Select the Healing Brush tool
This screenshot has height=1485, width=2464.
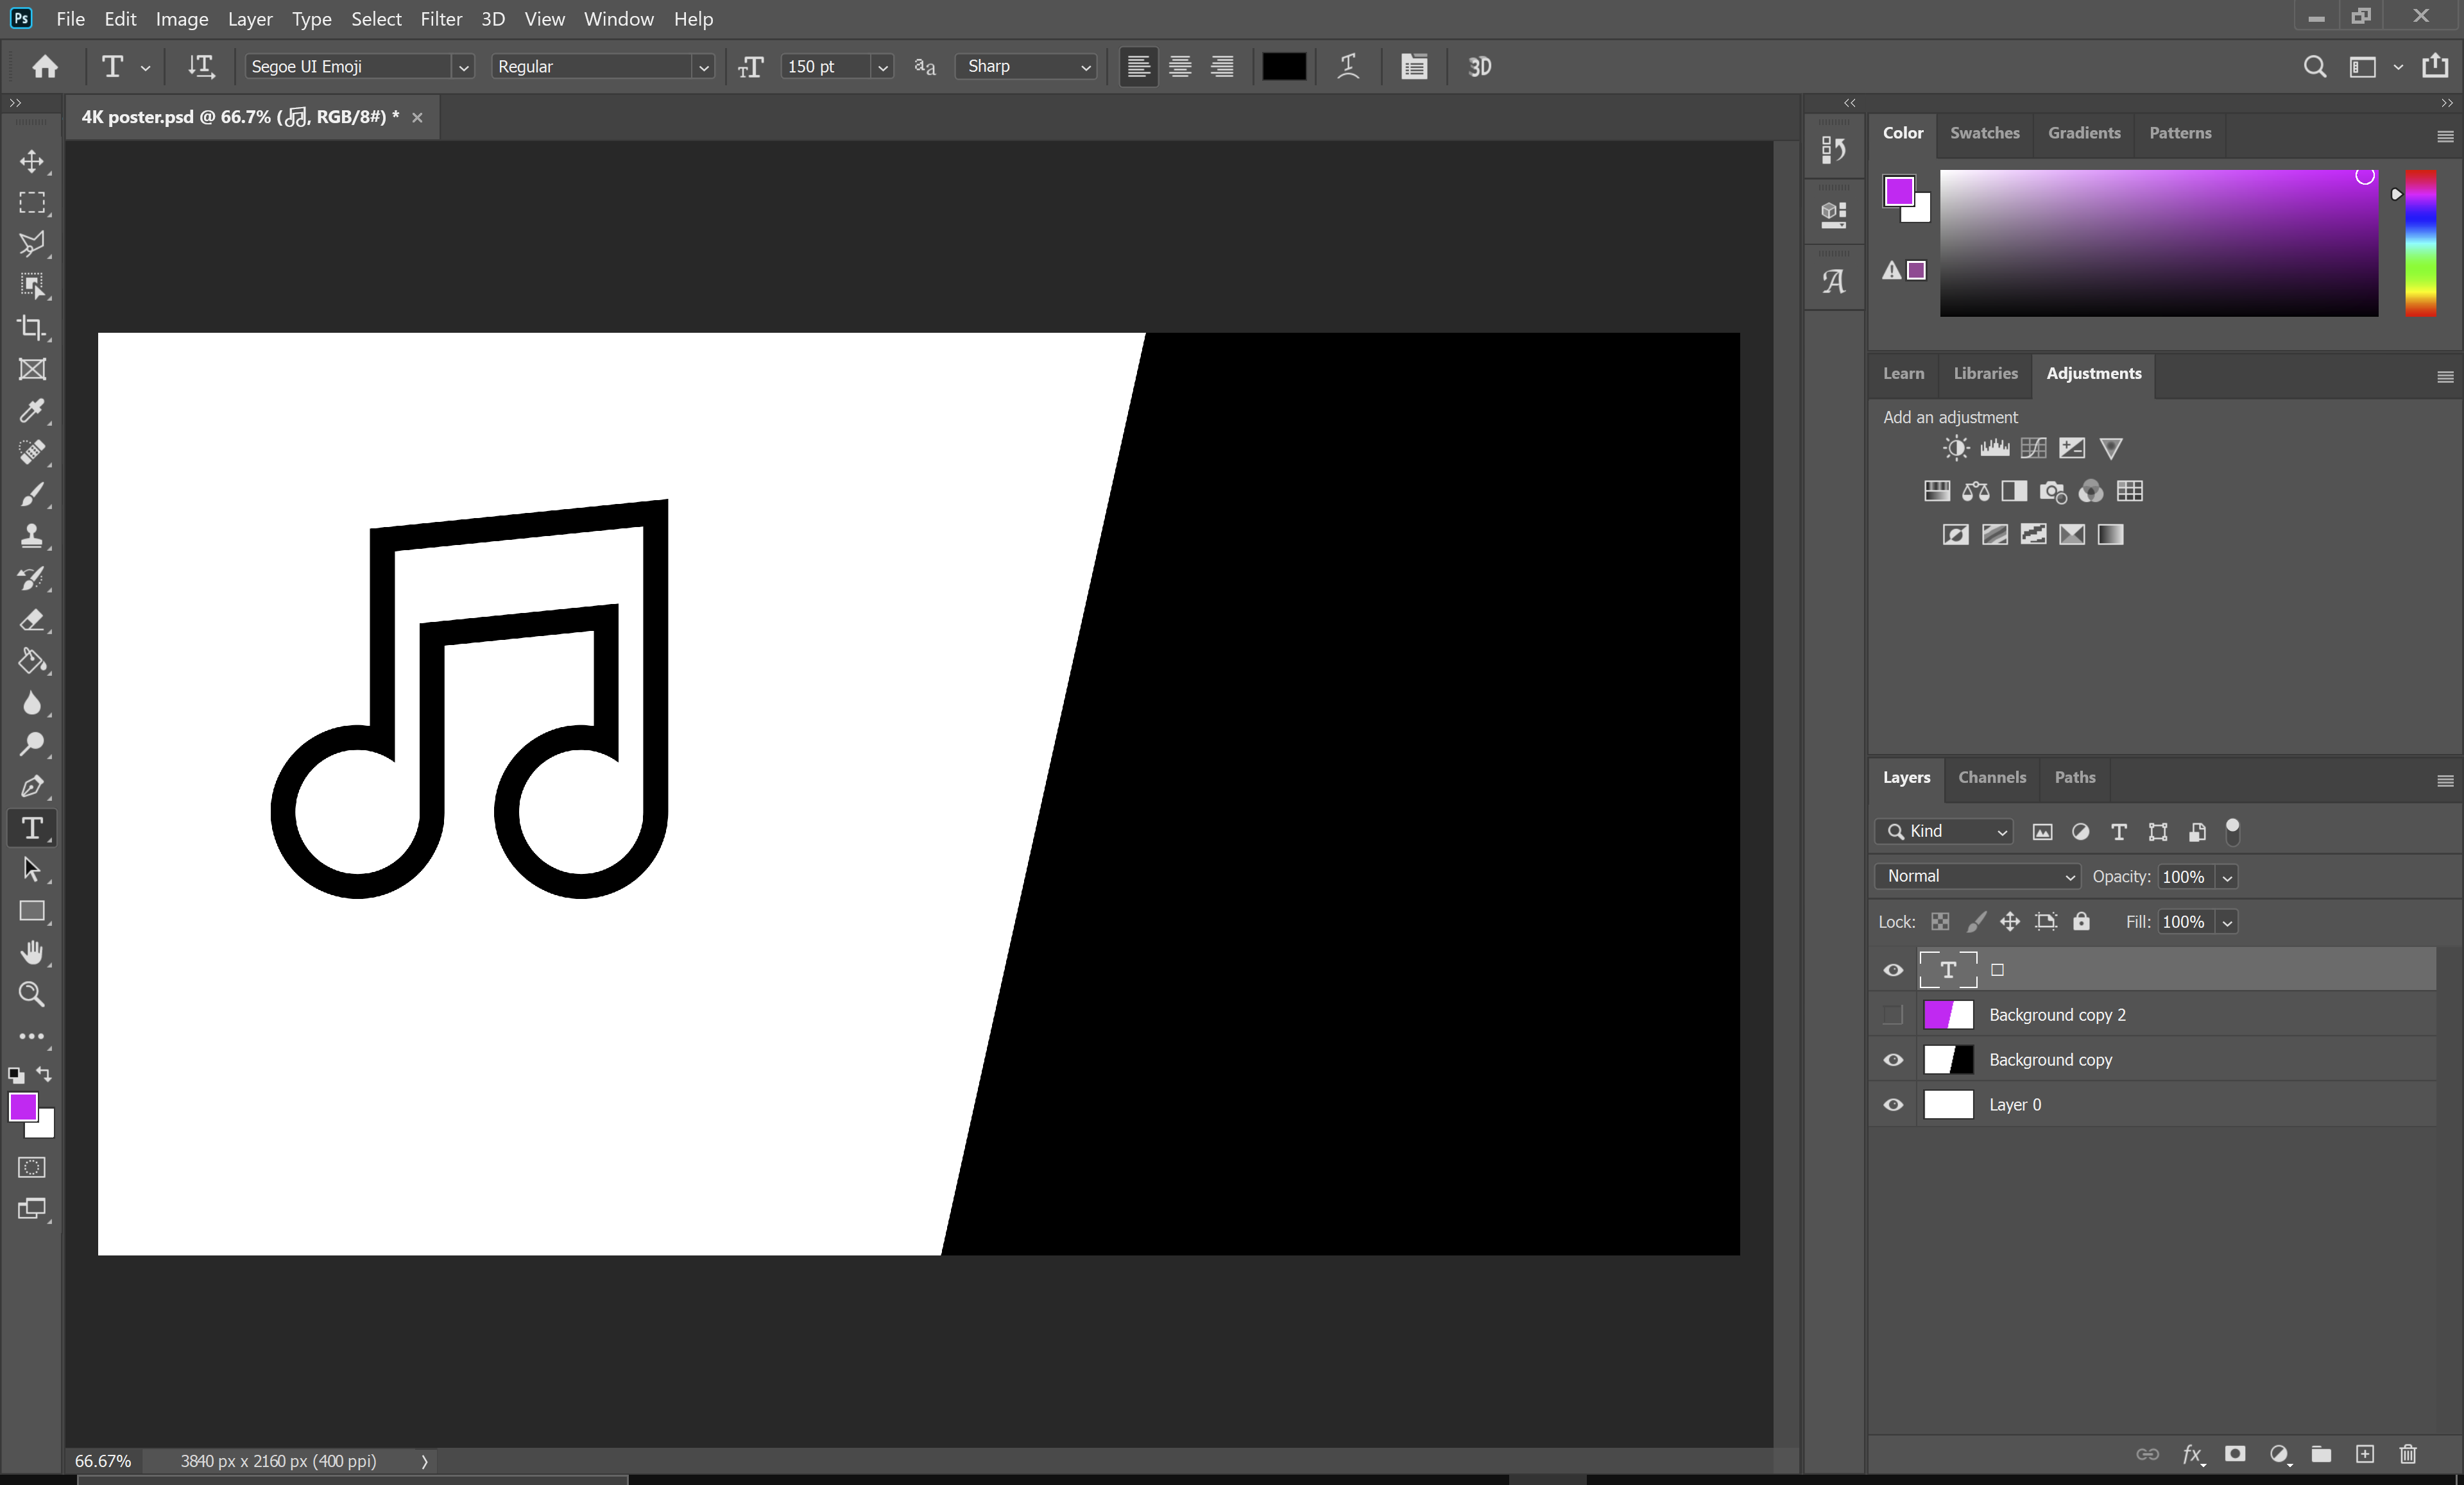[32, 453]
